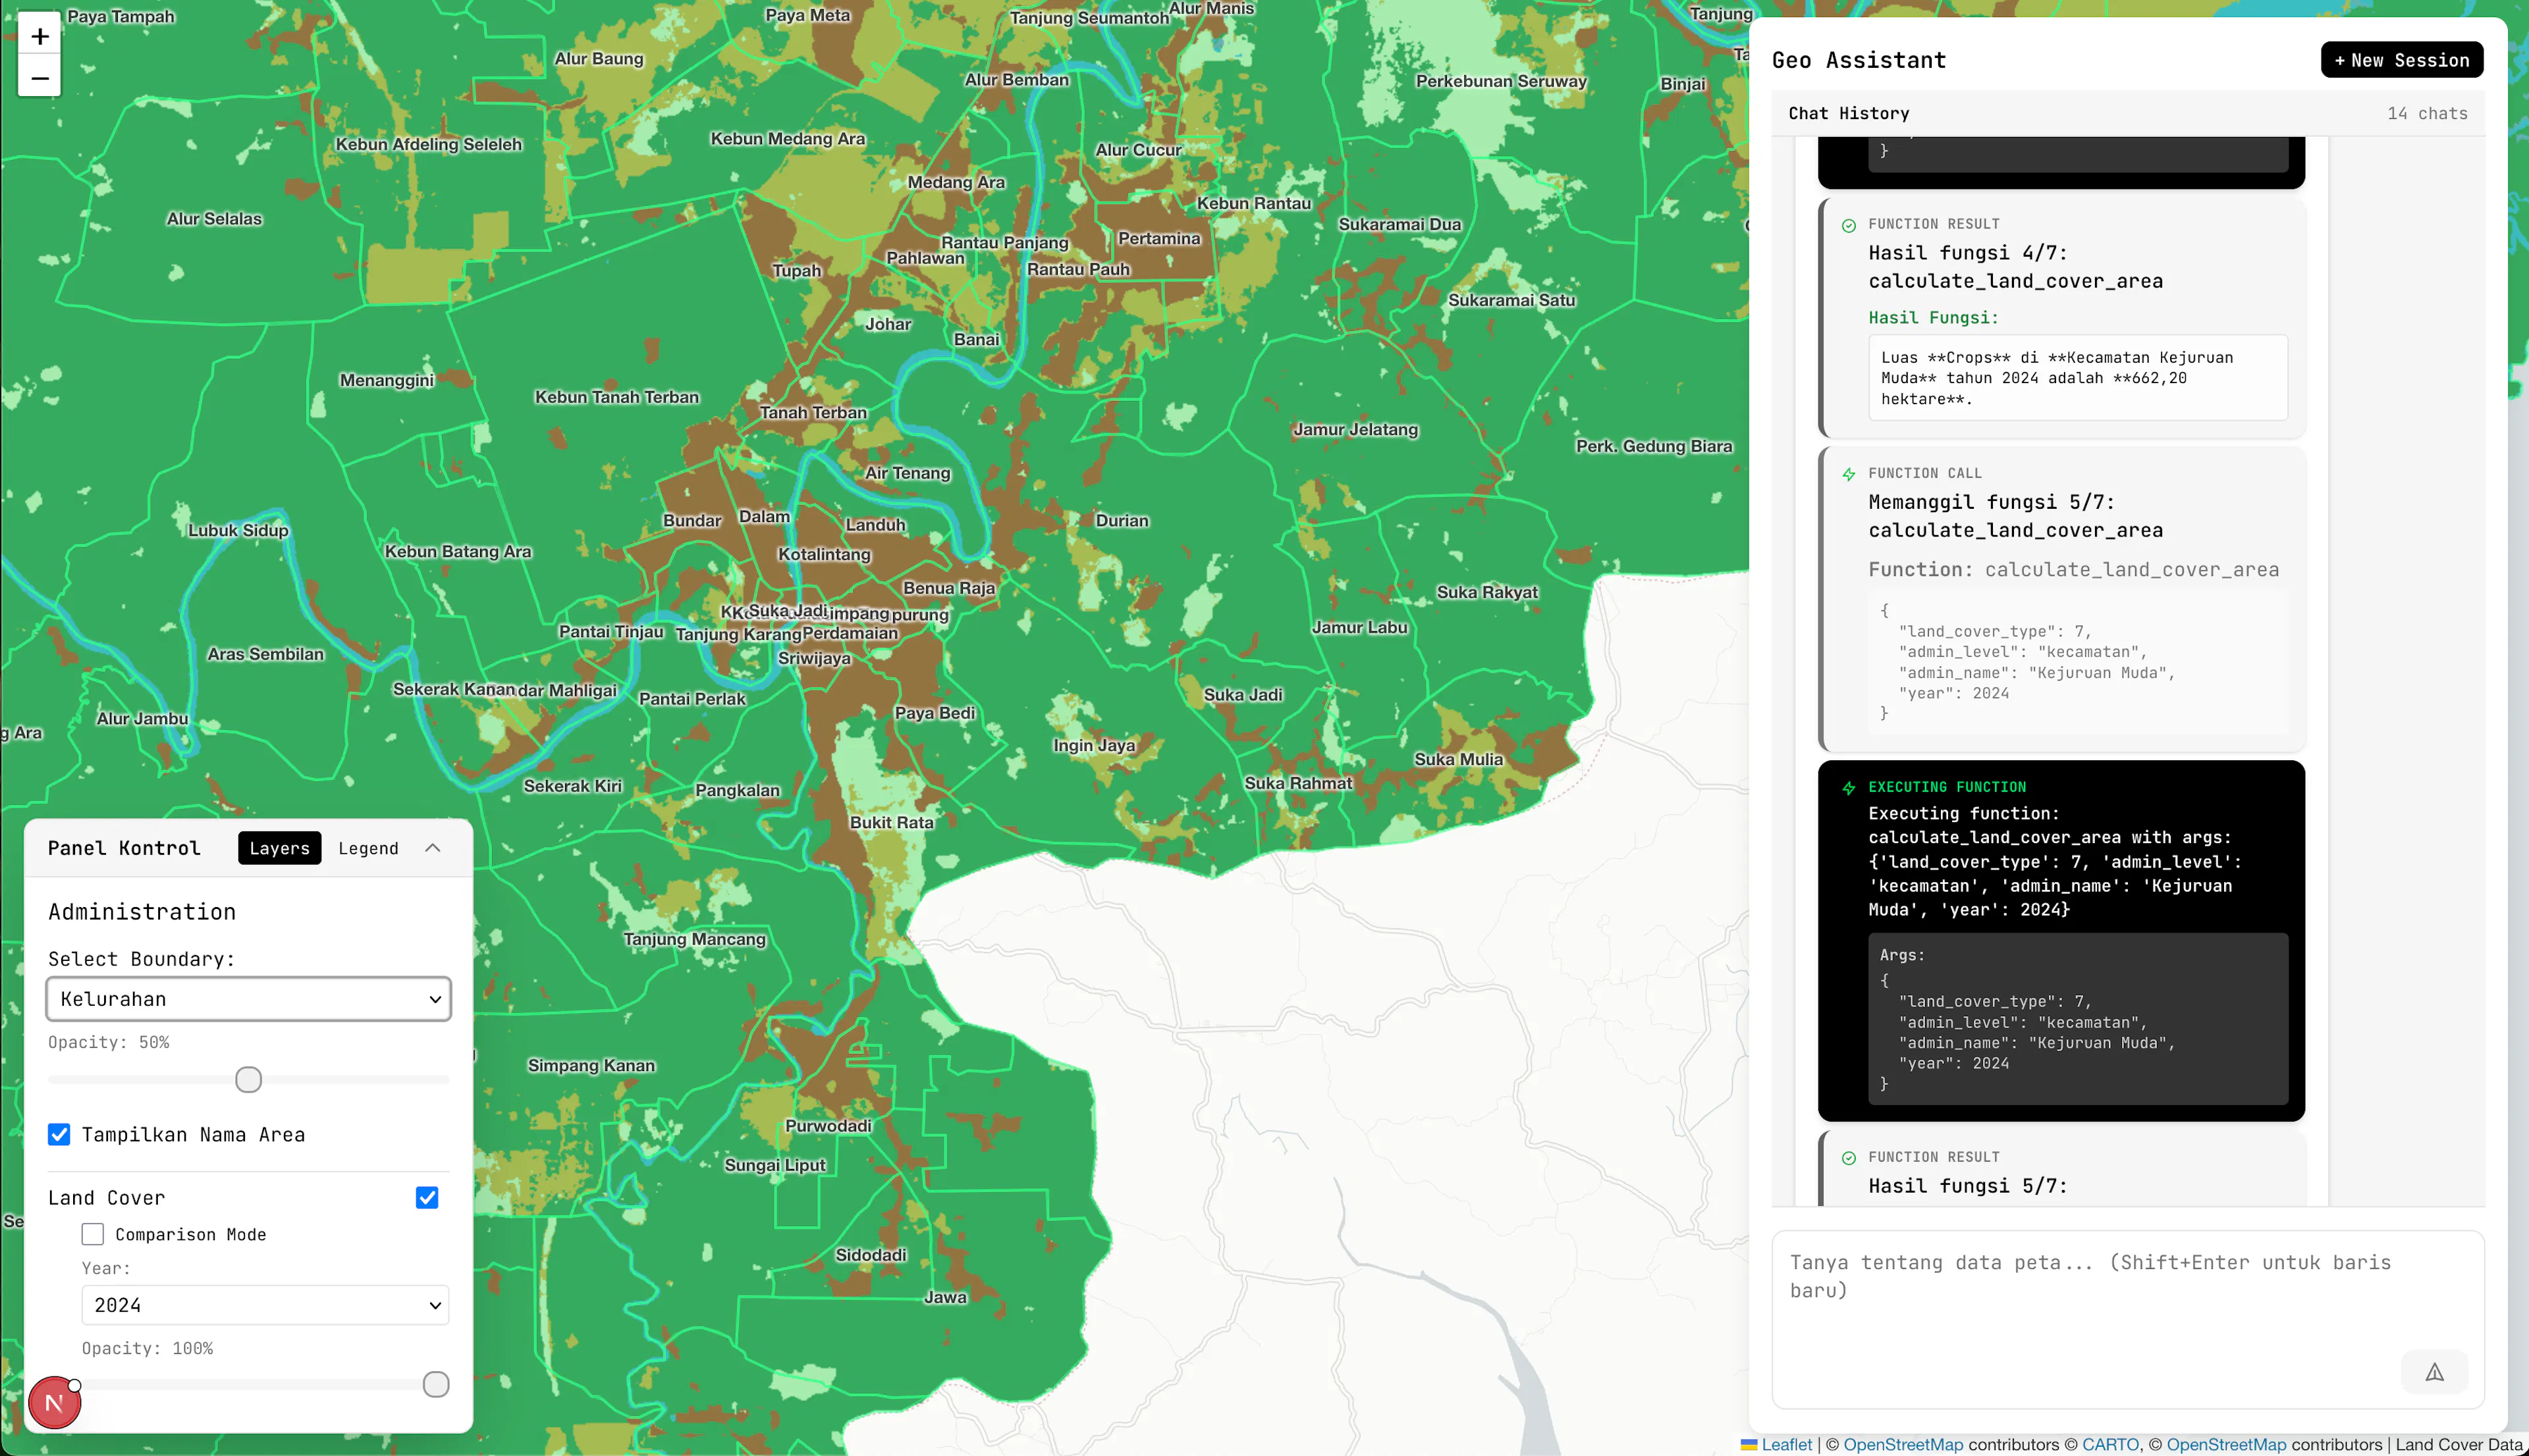
Task: Click the check icon on Function Result 5/7
Action: tap(1849, 1158)
